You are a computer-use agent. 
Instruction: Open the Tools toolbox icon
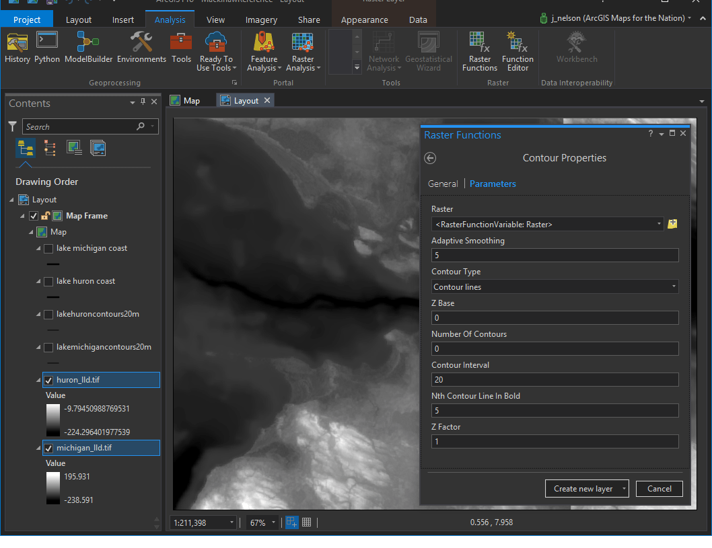pos(181,47)
